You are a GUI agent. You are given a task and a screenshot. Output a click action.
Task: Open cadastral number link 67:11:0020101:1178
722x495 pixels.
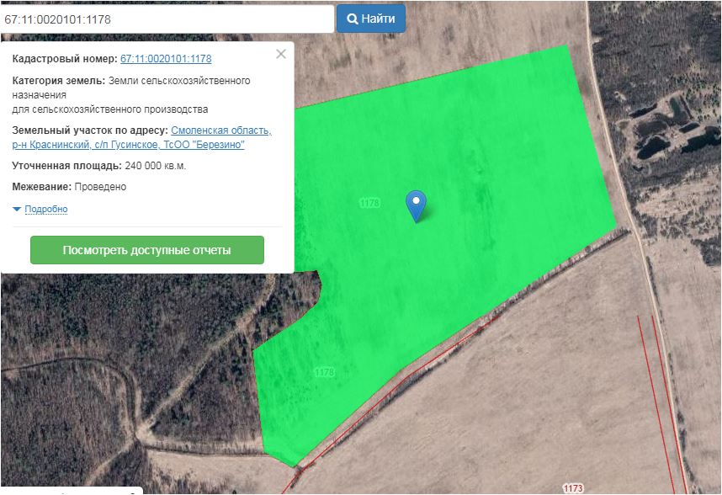pyautogui.click(x=166, y=59)
